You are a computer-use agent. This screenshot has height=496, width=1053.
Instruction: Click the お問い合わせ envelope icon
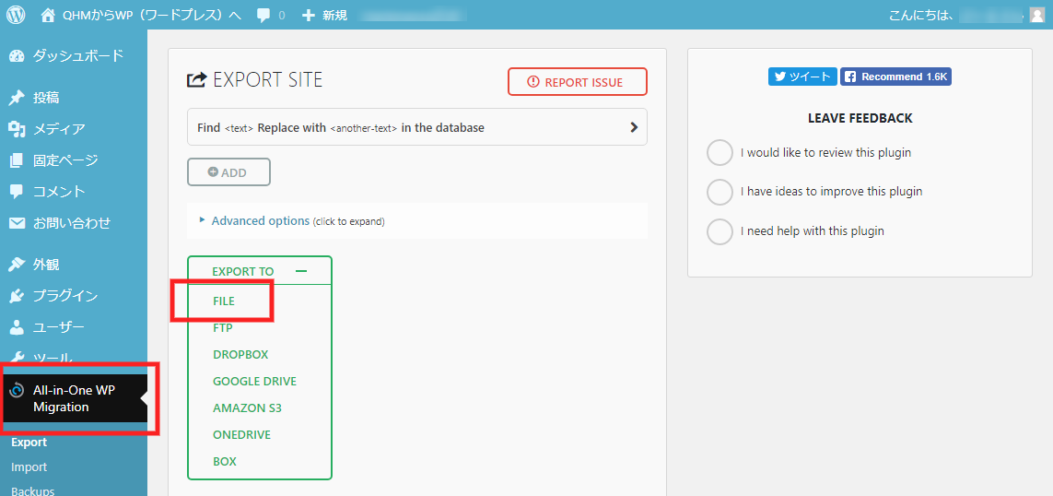coord(17,223)
